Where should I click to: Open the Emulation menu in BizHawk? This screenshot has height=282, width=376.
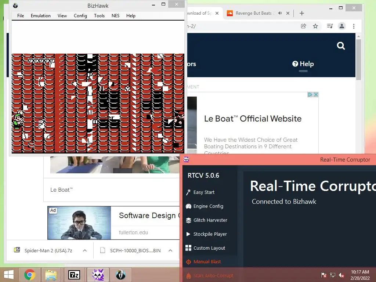point(40,15)
